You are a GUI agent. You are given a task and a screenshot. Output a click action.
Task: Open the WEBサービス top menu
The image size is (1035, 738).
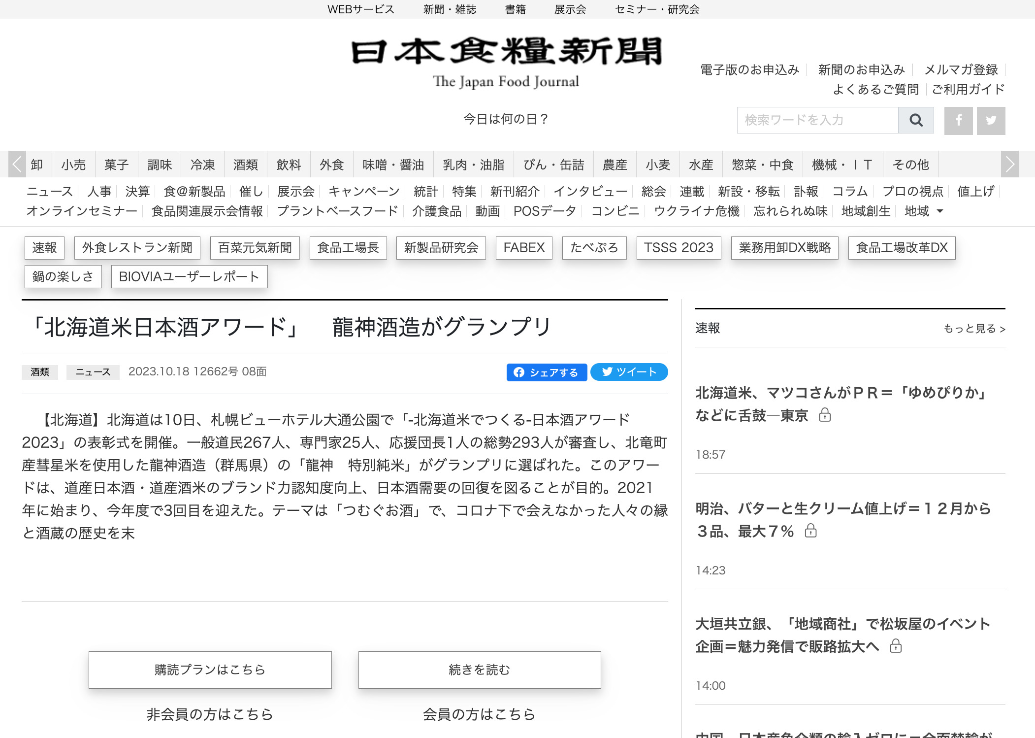pos(361,9)
